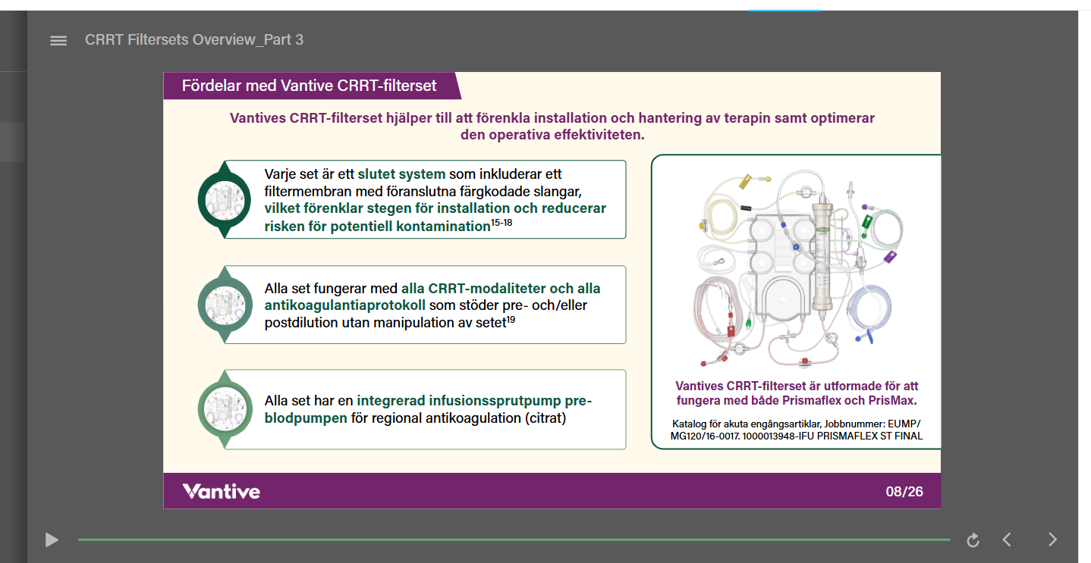1091x563 pixels.
Task: Click the replay icon in the player bar
Action: coord(973,540)
